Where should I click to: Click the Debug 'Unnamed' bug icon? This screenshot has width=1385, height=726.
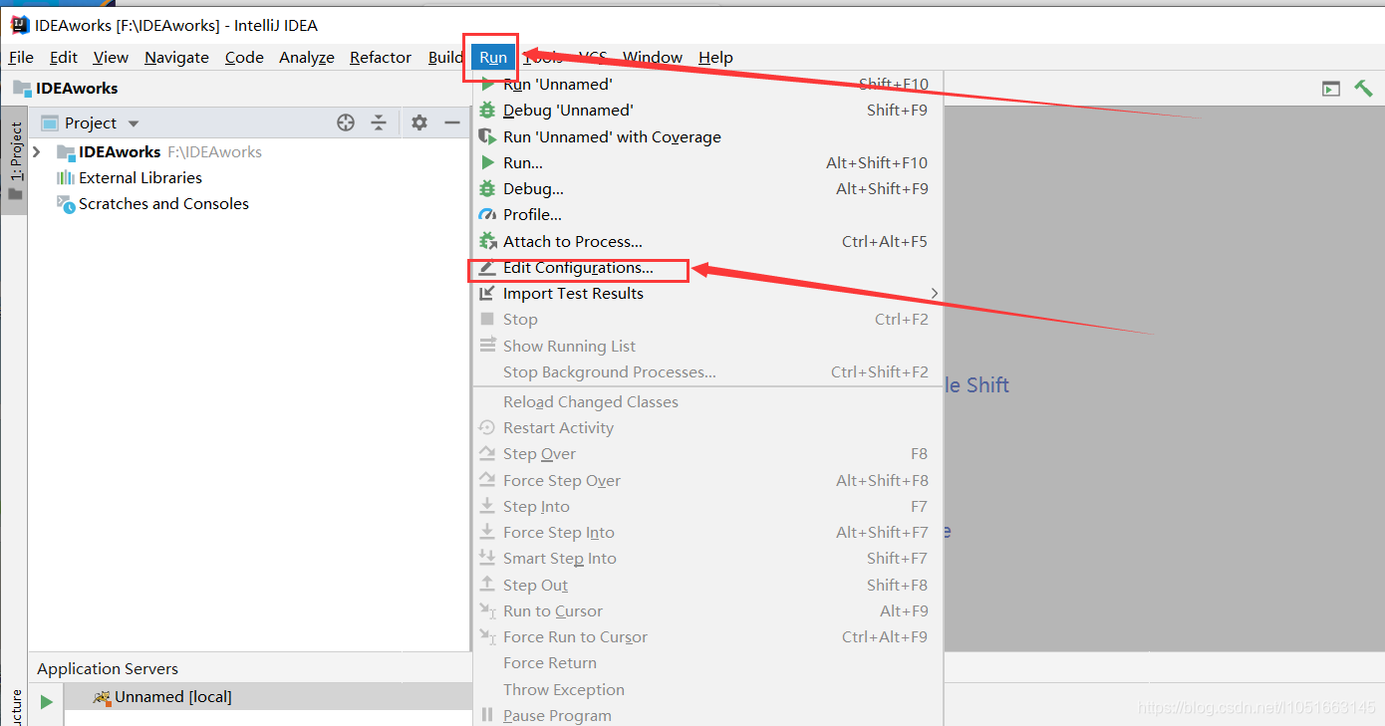pyautogui.click(x=487, y=111)
